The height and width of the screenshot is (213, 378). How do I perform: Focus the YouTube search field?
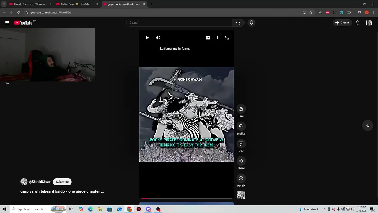pyautogui.click(x=179, y=23)
